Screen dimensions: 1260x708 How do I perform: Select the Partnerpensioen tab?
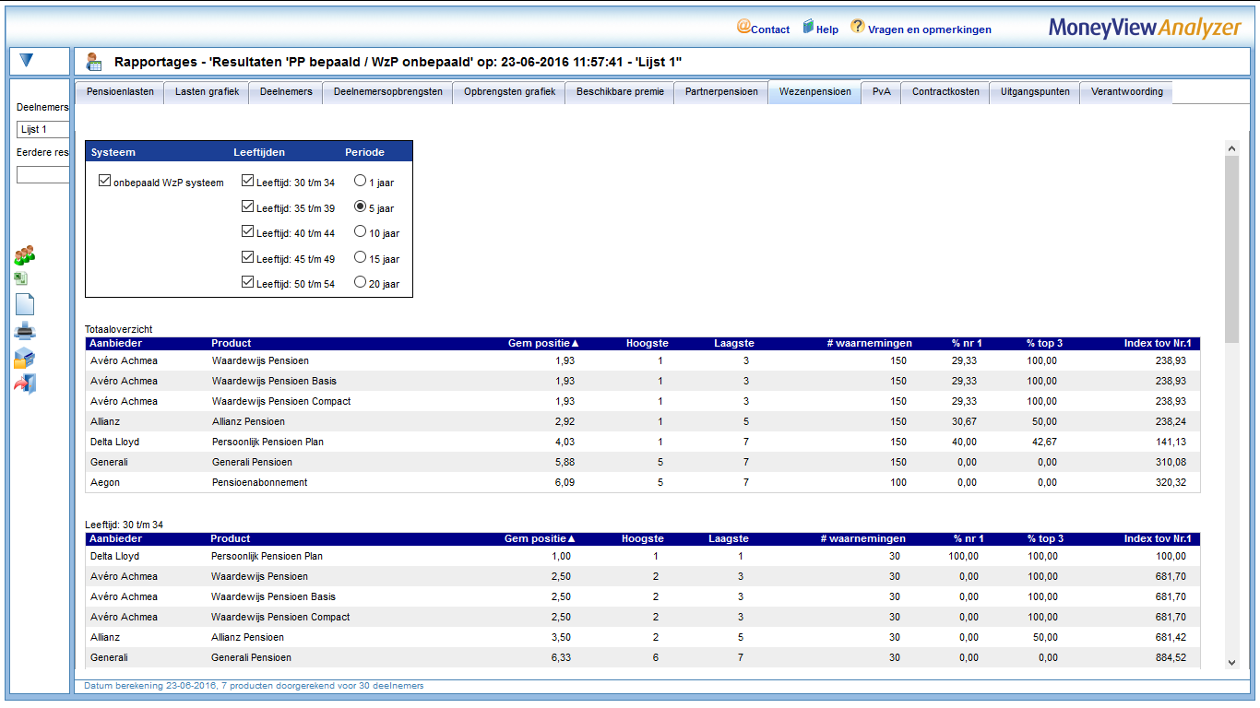coord(721,92)
